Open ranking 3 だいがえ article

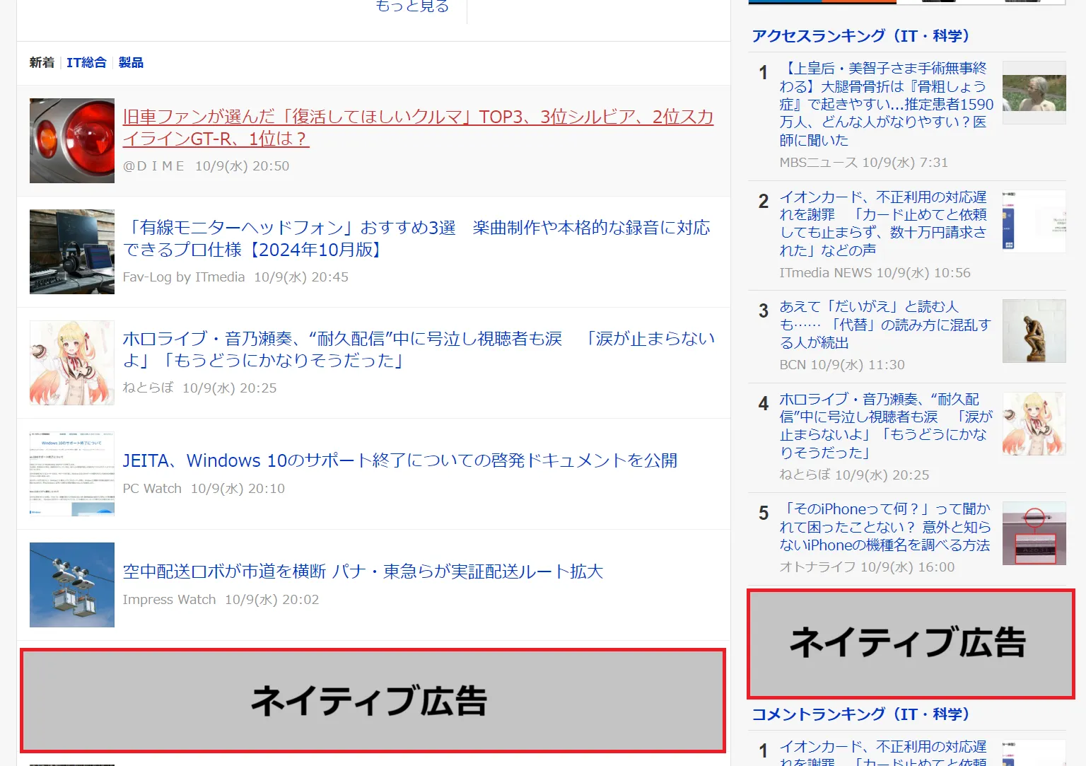coord(885,325)
